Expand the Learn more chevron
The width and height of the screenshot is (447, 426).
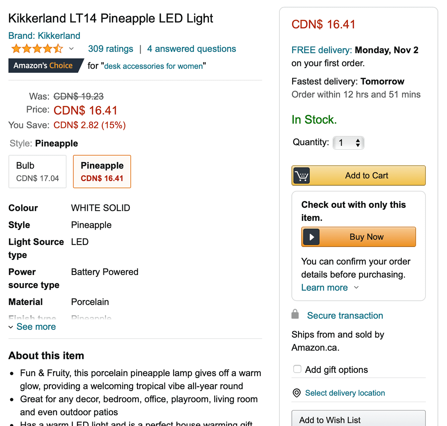pos(356,288)
